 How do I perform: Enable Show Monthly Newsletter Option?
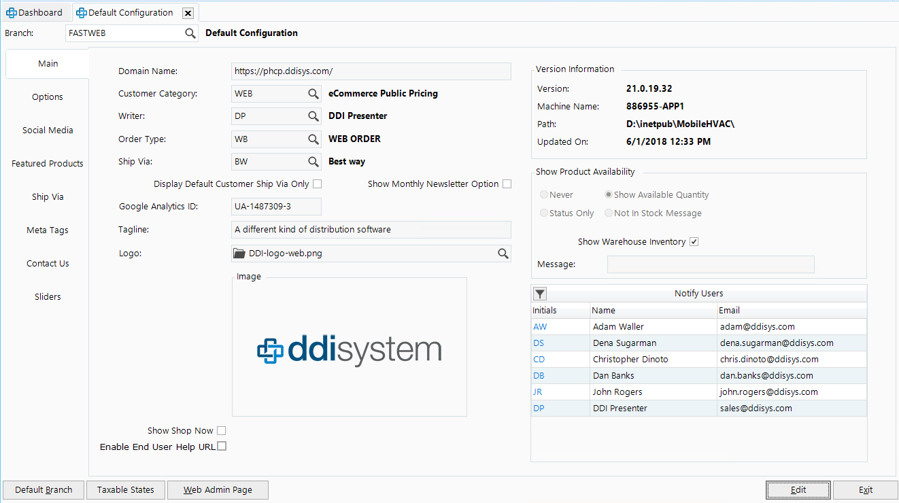tap(507, 184)
